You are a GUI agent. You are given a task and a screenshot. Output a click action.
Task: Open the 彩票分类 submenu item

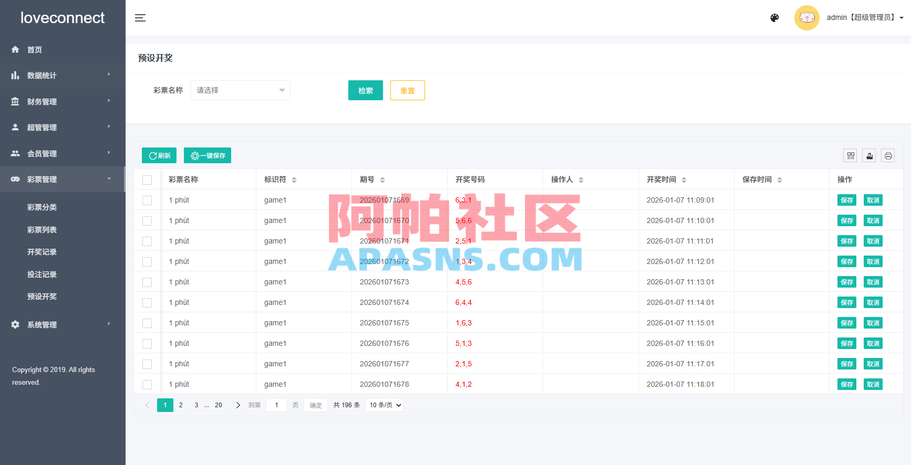point(42,207)
